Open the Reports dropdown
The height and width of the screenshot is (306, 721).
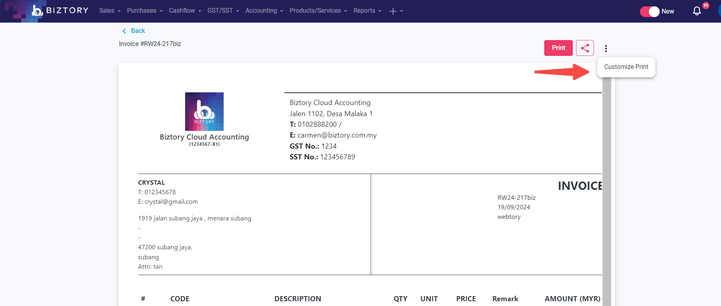coord(367,11)
